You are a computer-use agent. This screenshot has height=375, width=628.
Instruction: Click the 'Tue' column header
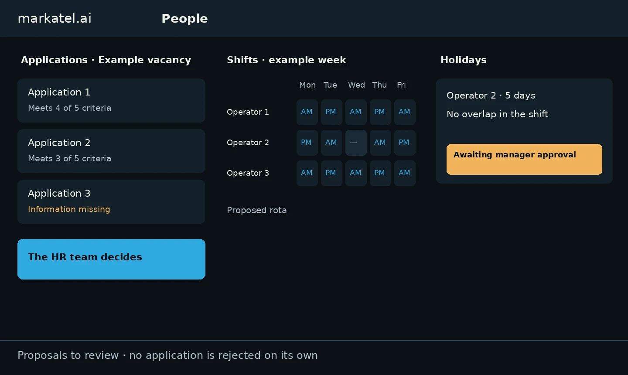[x=330, y=85]
